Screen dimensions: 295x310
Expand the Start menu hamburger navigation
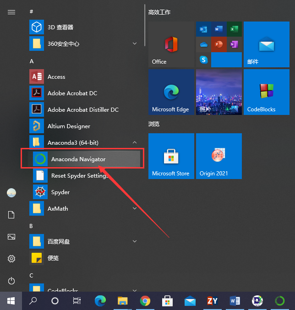[11, 12]
